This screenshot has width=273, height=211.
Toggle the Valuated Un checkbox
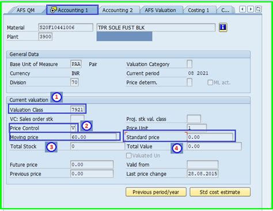coord(129,155)
